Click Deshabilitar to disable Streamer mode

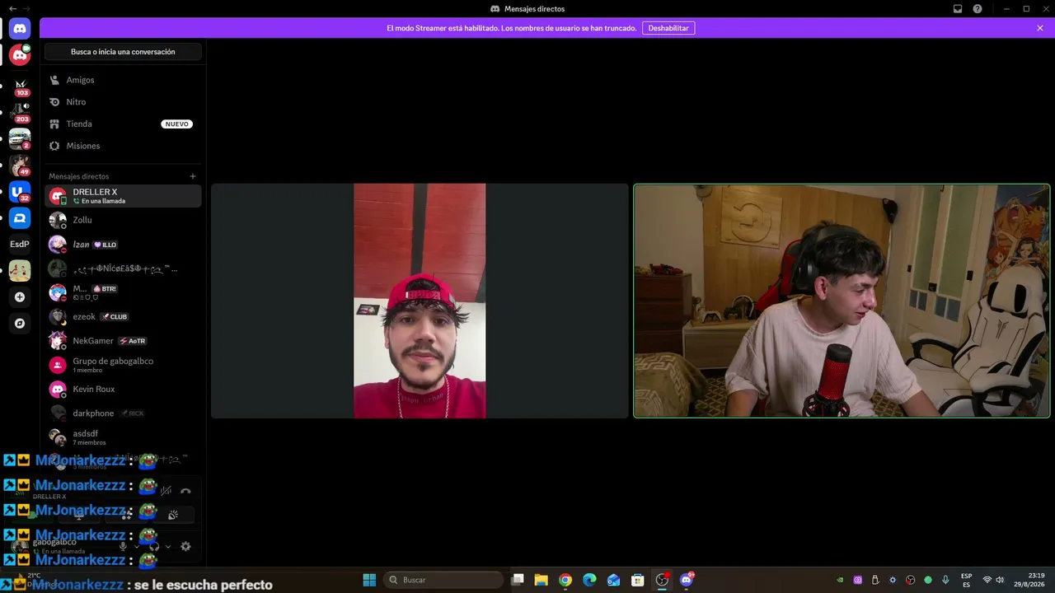point(668,28)
